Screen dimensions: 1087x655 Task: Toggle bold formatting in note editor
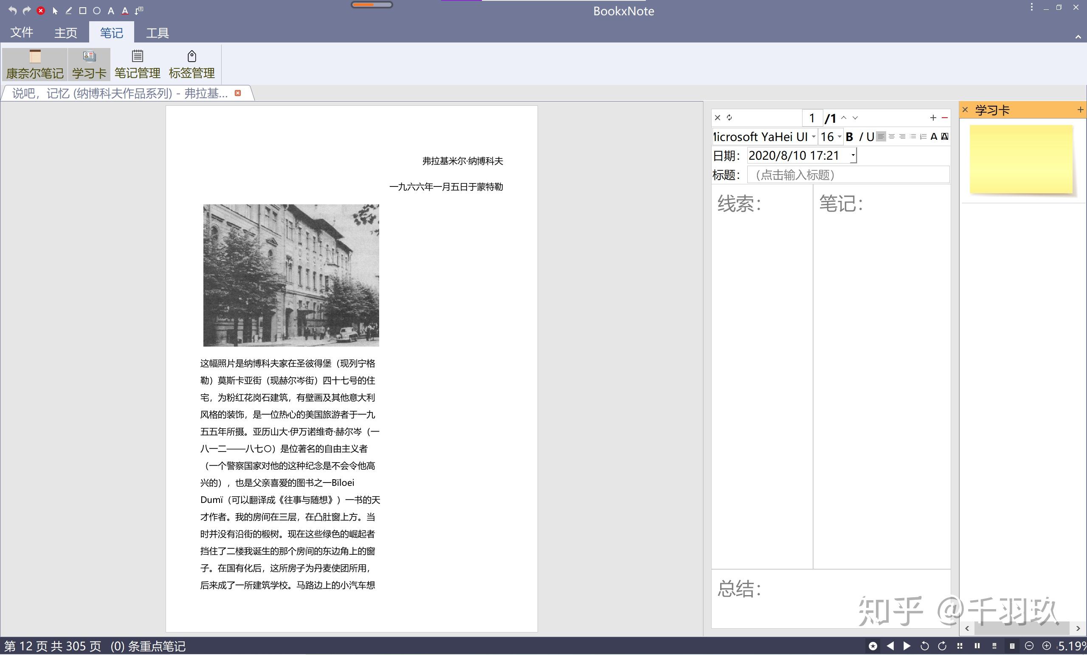pos(850,136)
